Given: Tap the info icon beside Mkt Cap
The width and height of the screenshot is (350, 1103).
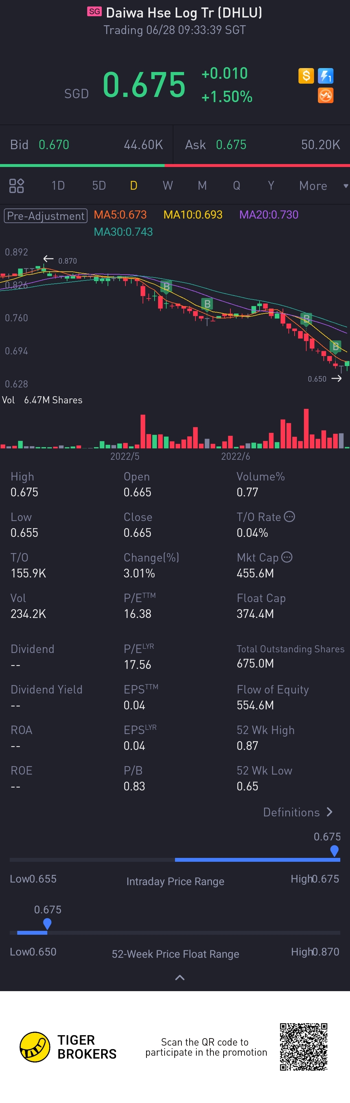Looking at the screenshot, I should [287, 557].
